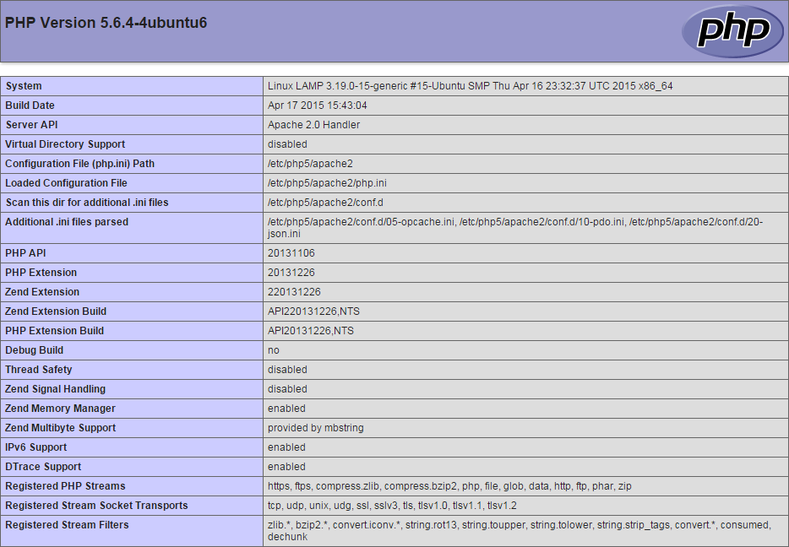This screenshot has width=789, height=547.
Task: Select the value "API220131226,NTS"
Action: pyautogui.click(x=313, y=311)
